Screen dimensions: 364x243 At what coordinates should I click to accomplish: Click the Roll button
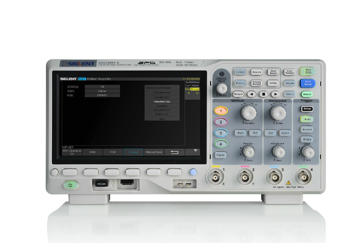[270, 133]
